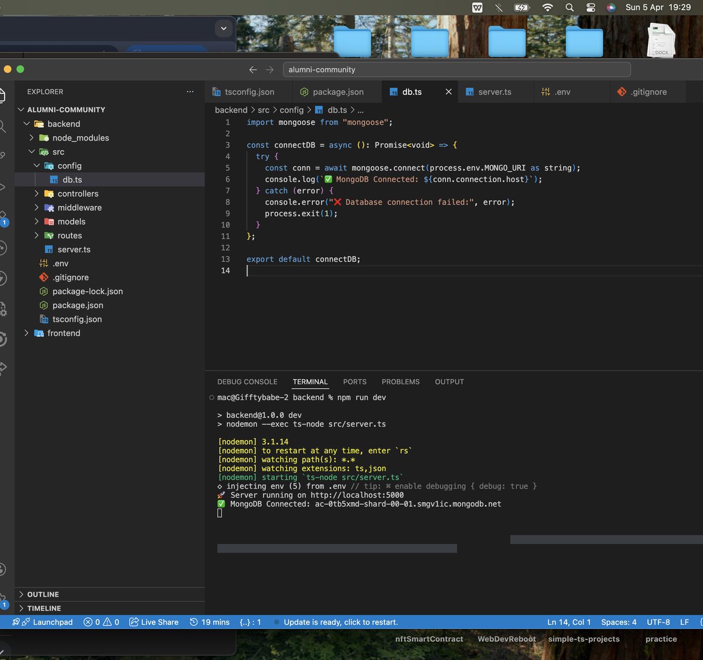Open the nftSmartContract desktop folder
The width and height of the screenshot is (703, 660).
pyautogui.click(x=429, y=639)
